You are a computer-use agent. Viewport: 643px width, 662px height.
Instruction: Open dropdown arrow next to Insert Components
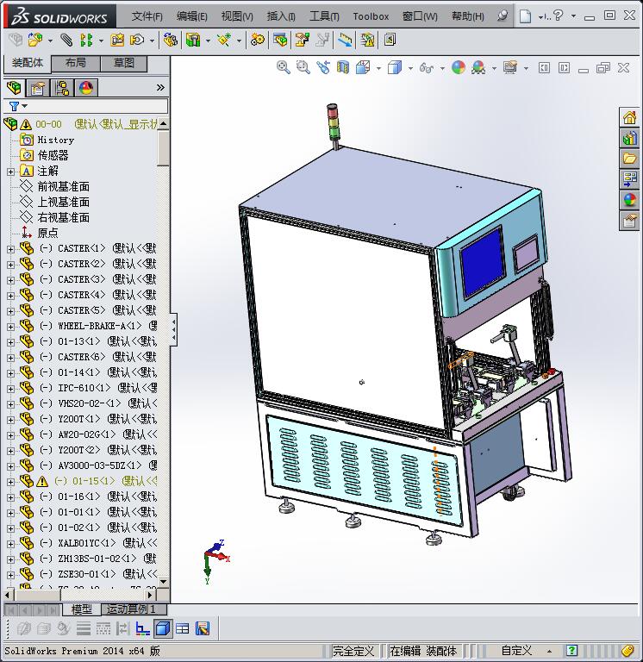point(50,41)
